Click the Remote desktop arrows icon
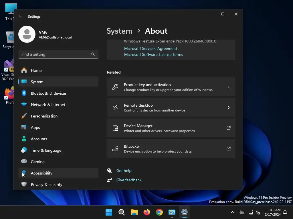The width and height of the screenshot is (293, 219). click(x=115, y=108)
